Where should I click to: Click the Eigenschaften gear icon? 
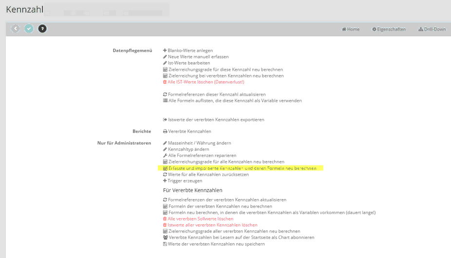[374, 29]
